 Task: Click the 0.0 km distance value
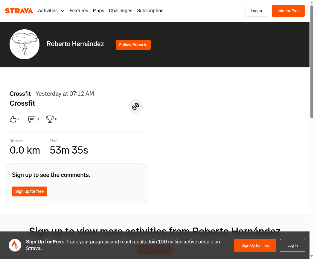tap(25, 150)
